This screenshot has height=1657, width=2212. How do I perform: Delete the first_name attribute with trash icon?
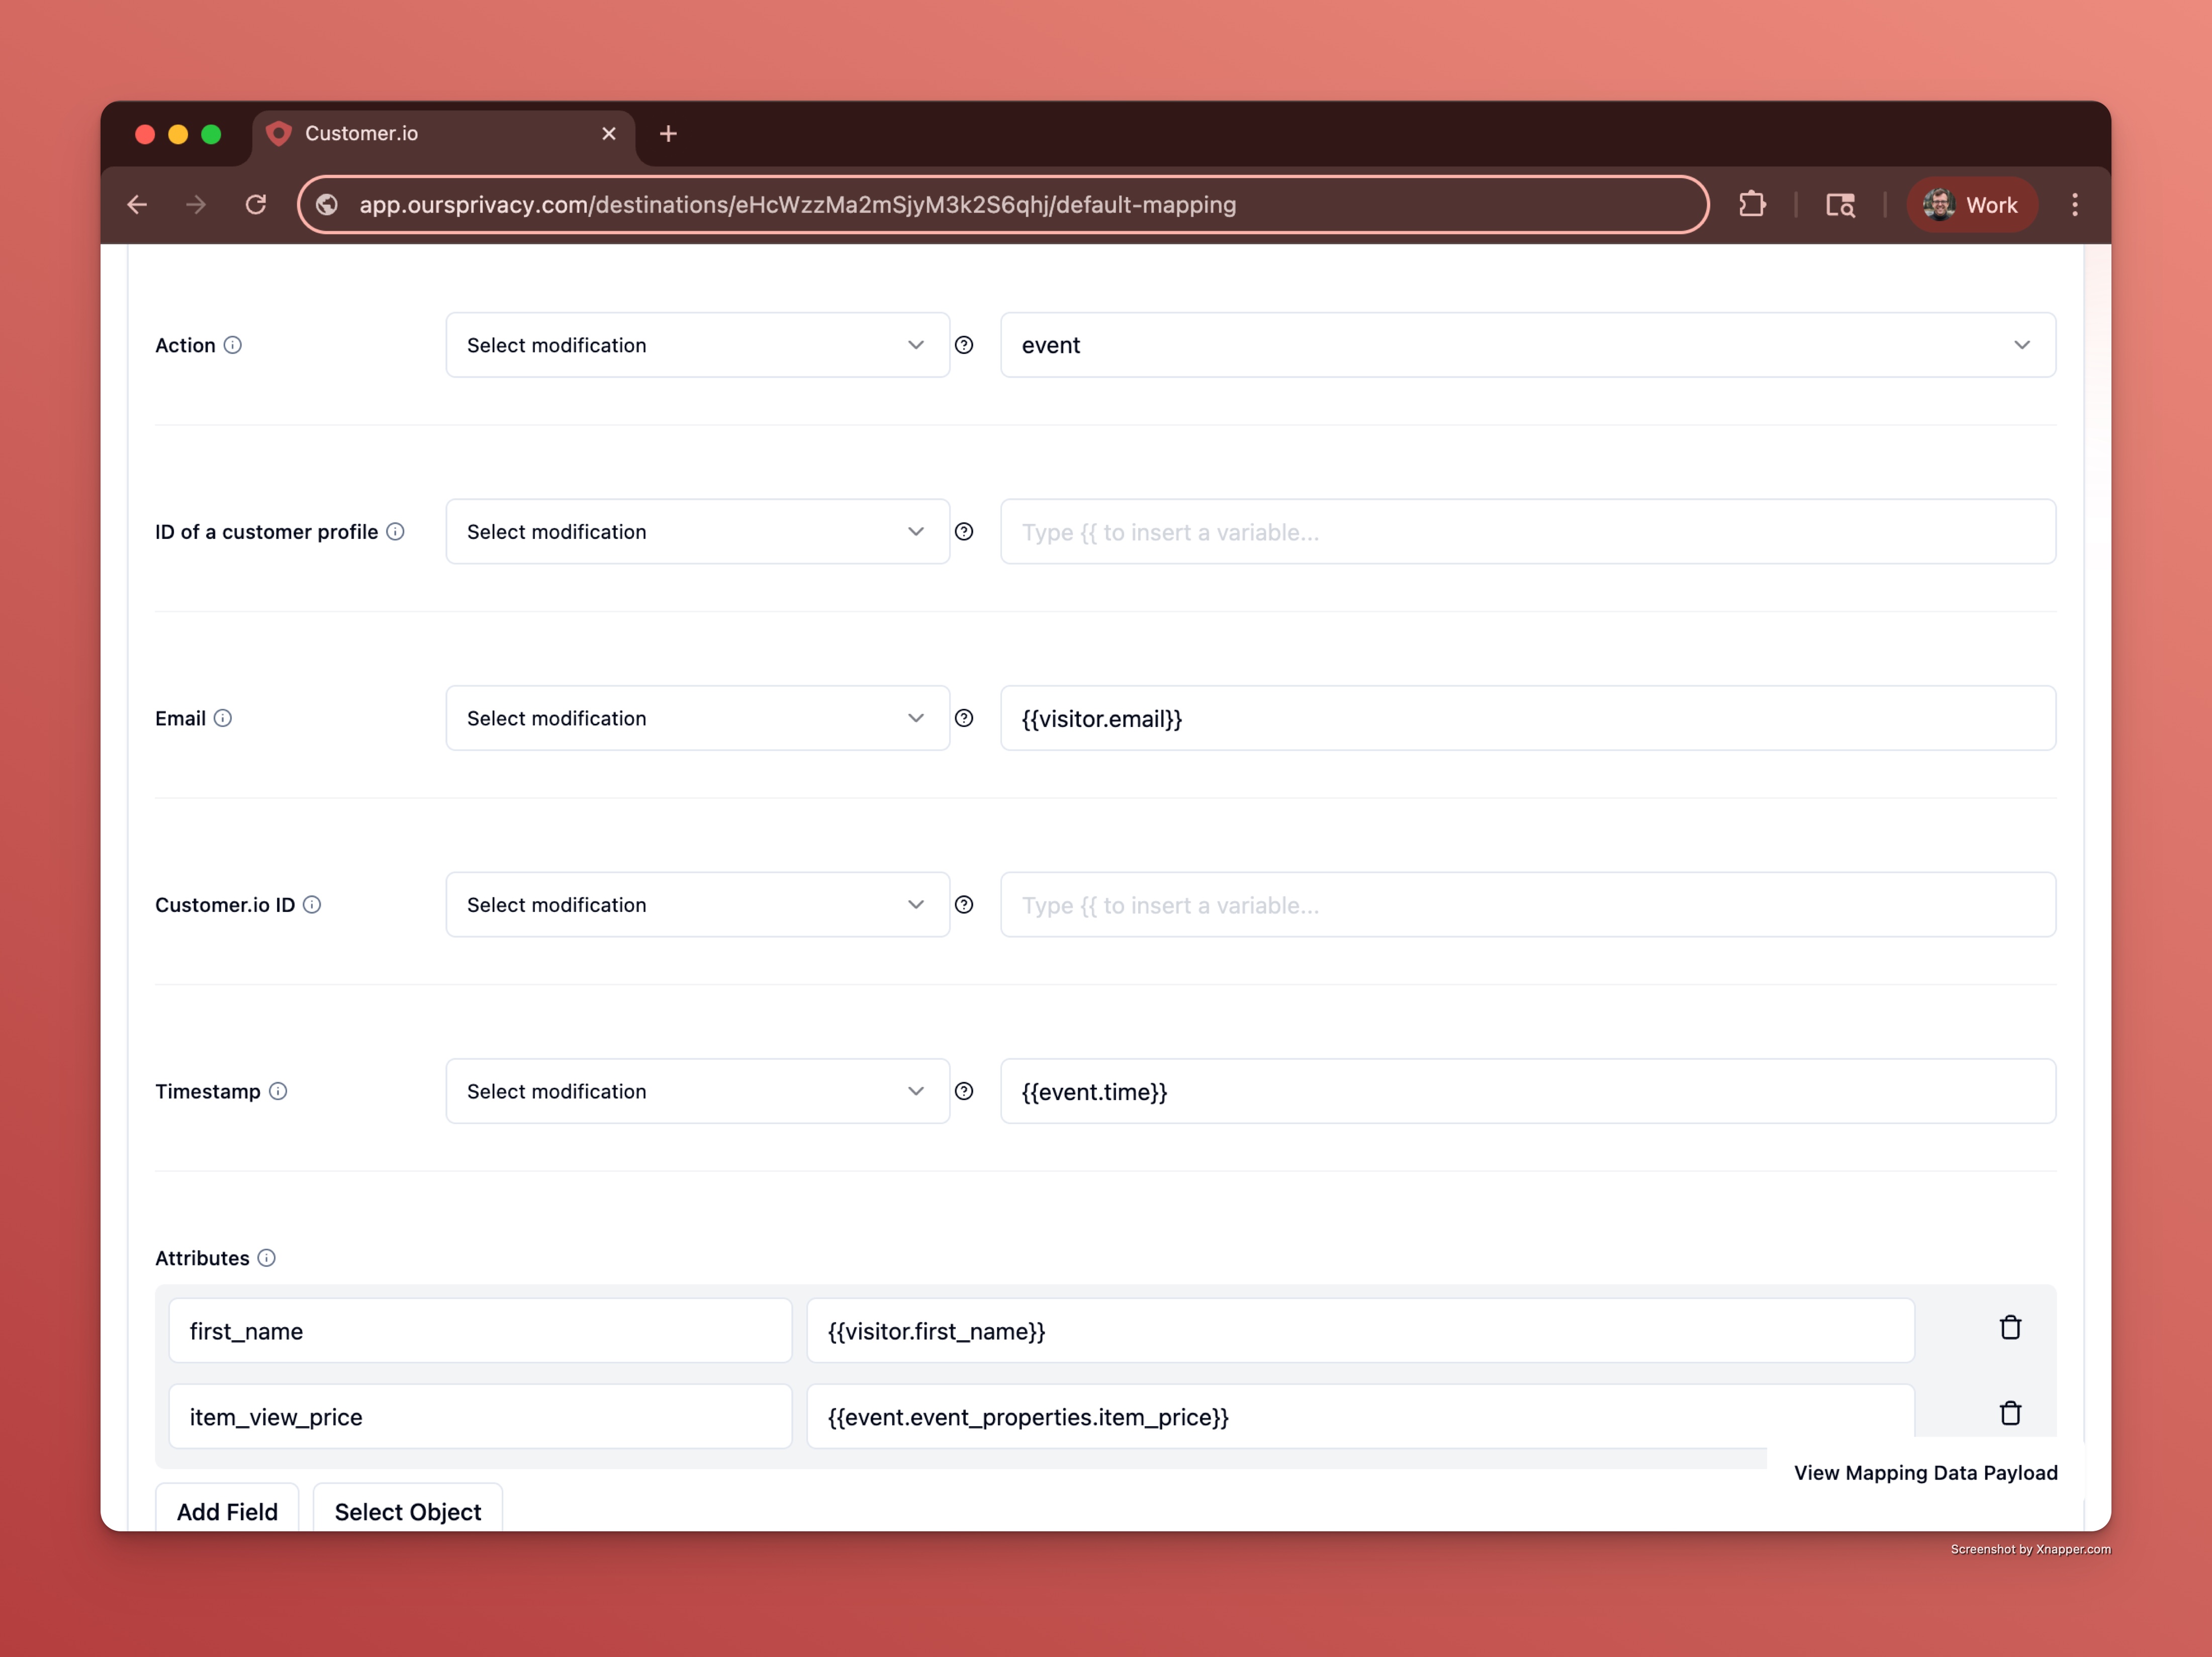point(2010,1328)
